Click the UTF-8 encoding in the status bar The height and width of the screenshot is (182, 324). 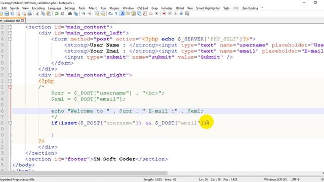point(295,179)
